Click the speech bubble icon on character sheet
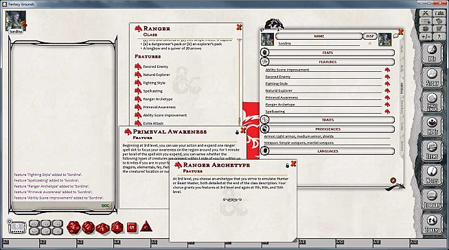Screen dimensions: 449x250 click(395, 36)
